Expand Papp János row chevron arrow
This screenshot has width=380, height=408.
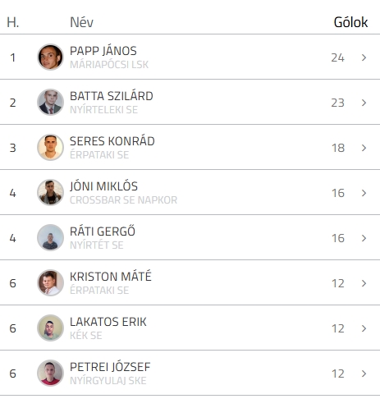(364, 57)
